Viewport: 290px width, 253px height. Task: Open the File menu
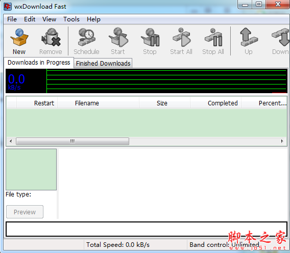12,19
